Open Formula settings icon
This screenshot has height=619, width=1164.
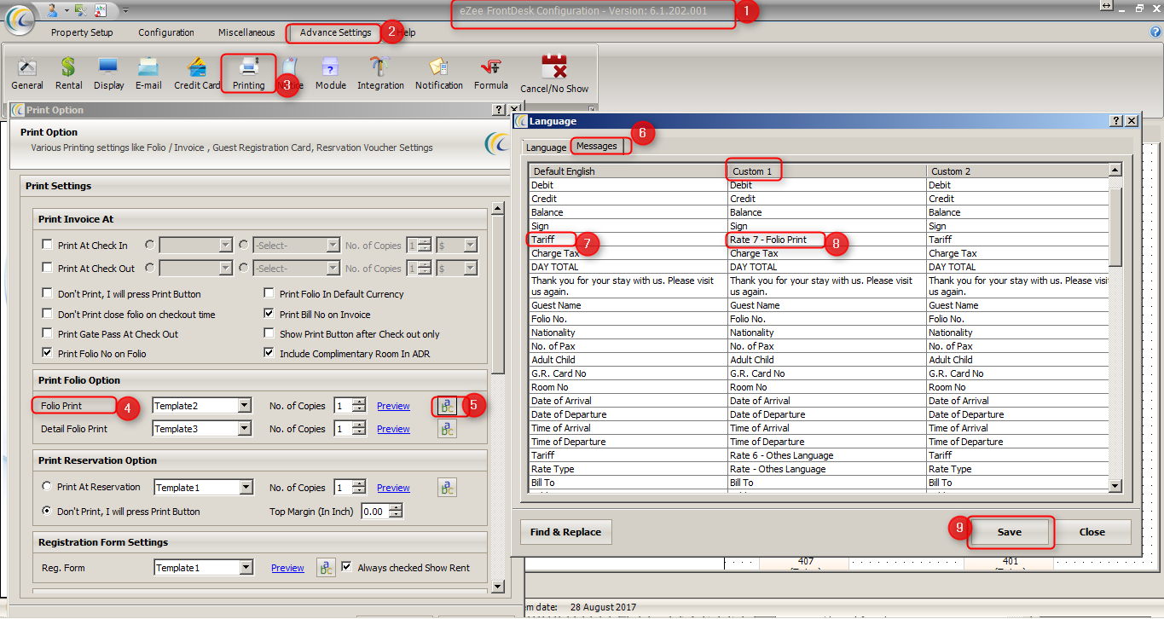pos(491,73)
